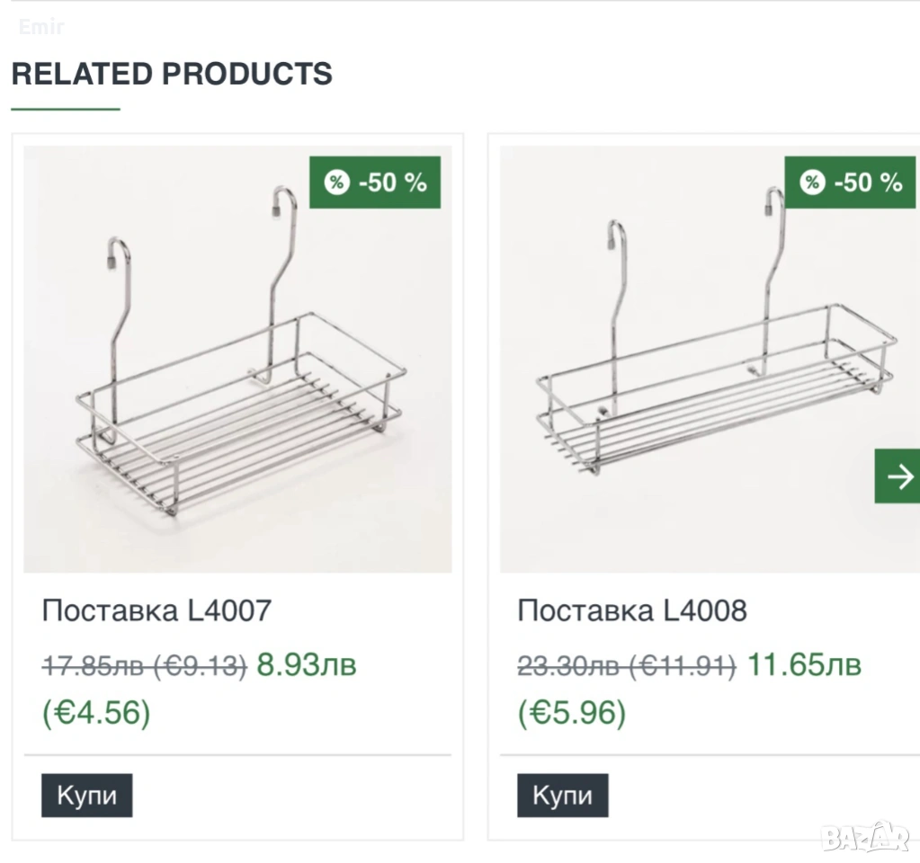Click the -50 % discount badge on L4007

pos(375,182)
